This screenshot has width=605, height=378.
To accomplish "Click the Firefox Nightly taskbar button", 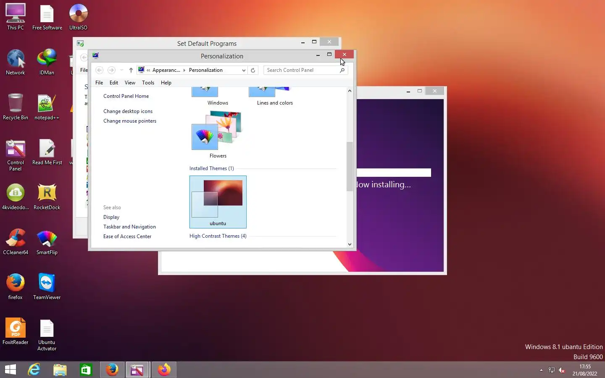I will pyautogui.click(x=164, y=370).
